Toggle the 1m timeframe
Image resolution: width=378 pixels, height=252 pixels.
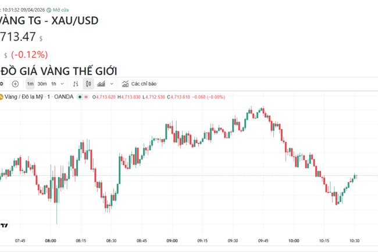pos(30,84)
